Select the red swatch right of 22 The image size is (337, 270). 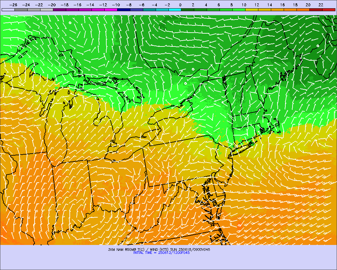(x=329, y=10)
